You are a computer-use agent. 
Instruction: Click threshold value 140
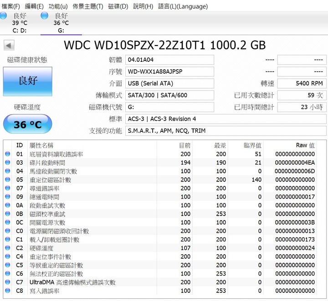(x=256, y=180)
